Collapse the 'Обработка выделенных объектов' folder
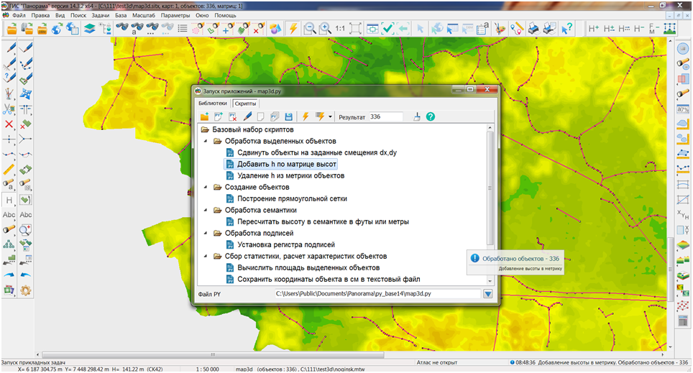This screenshot has width=693, height=373. (206, 142)
